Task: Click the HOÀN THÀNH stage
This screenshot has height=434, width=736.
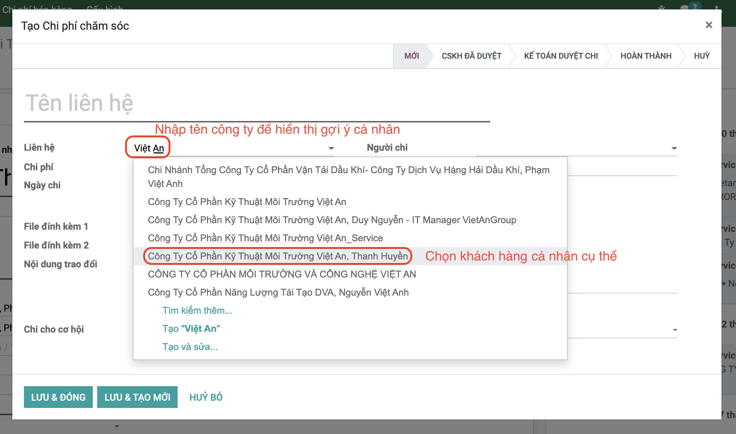Action: 646,56
